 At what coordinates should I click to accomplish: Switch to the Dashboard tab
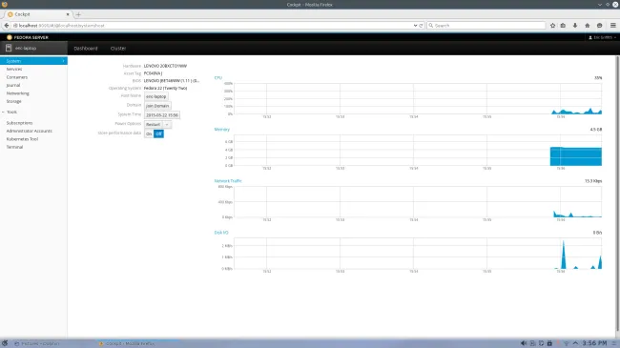(x=86, y=49)
